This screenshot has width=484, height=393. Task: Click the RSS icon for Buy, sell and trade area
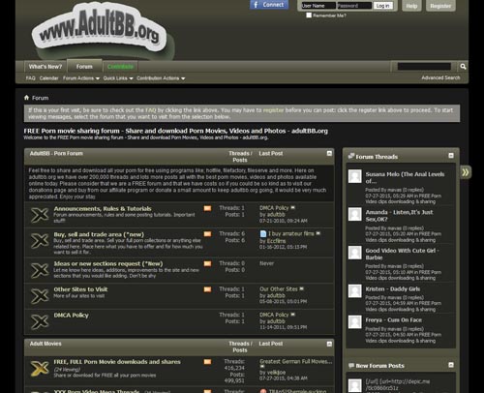207,234
